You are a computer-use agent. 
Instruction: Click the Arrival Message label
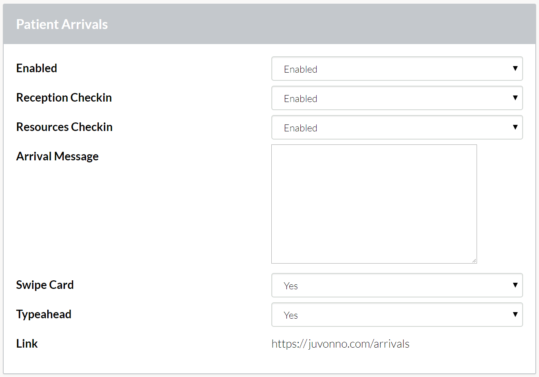click(58, 157)
